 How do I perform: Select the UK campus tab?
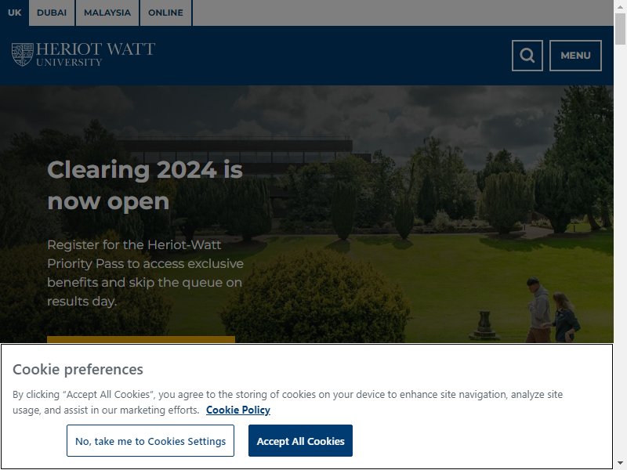coord(14,13)
